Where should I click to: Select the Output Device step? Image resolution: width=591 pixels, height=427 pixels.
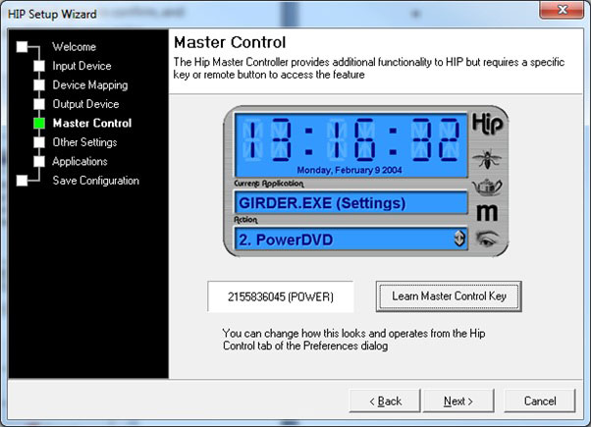pyautogui.click(x=86, y=104)
